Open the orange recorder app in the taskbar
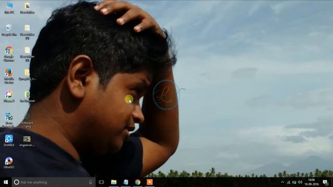The width and height of the screenshot is (333, 187). click(x=149, y=182)
